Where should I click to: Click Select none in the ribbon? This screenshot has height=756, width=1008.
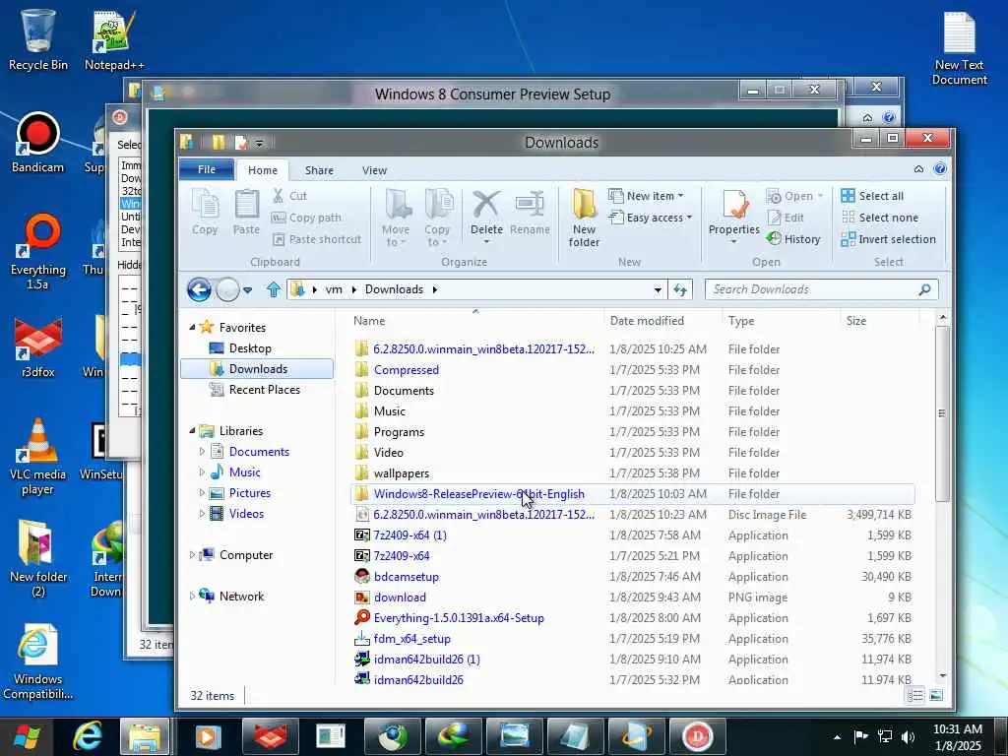pos(880,218)
